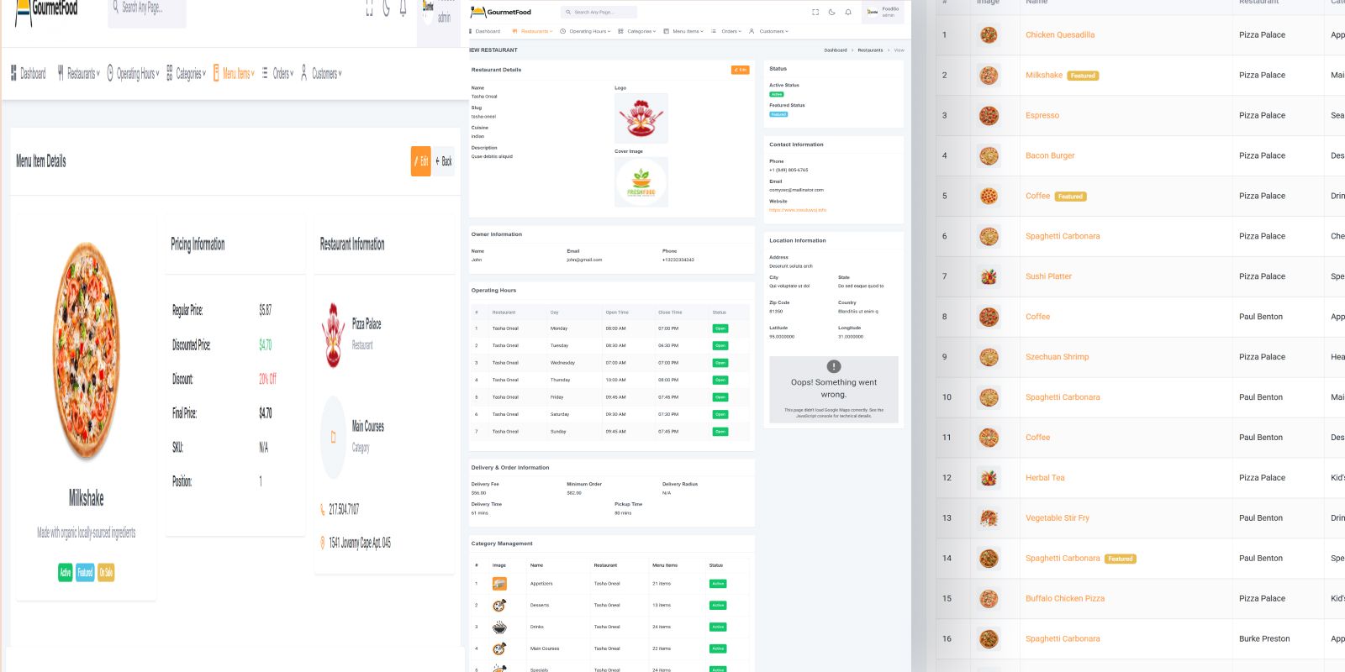
Task: Expand Restaurants menu in Menu Item Details panel
Action: pyautogui.click(x=78, y=74)
